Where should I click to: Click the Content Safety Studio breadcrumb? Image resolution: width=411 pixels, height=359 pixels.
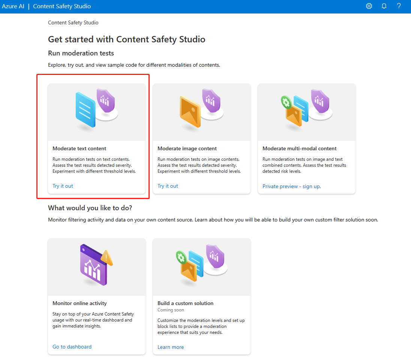(x=73, y=22)
